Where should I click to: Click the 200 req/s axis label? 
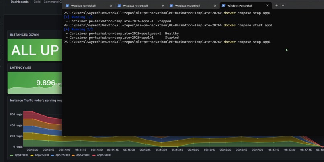pyautogui.click(x=16, y=136)
